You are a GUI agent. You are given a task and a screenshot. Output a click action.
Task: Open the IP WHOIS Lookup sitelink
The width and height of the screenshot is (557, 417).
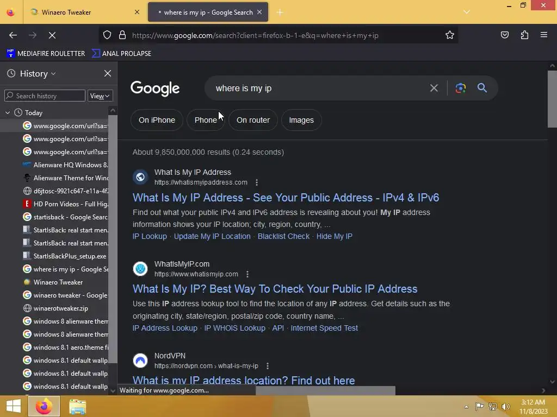234,328
